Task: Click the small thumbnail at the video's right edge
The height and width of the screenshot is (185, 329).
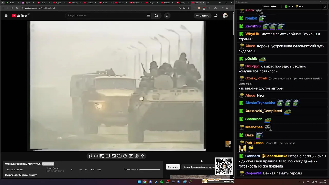Action: [228, 144]
